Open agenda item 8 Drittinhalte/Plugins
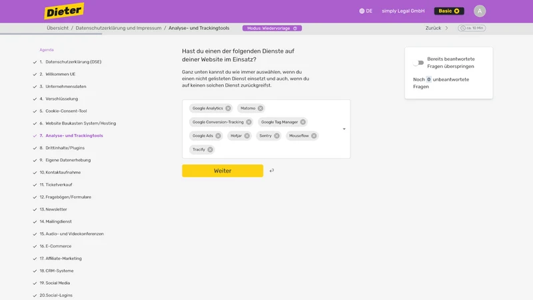This screenshot has width=533, height=300. [62, 148]
